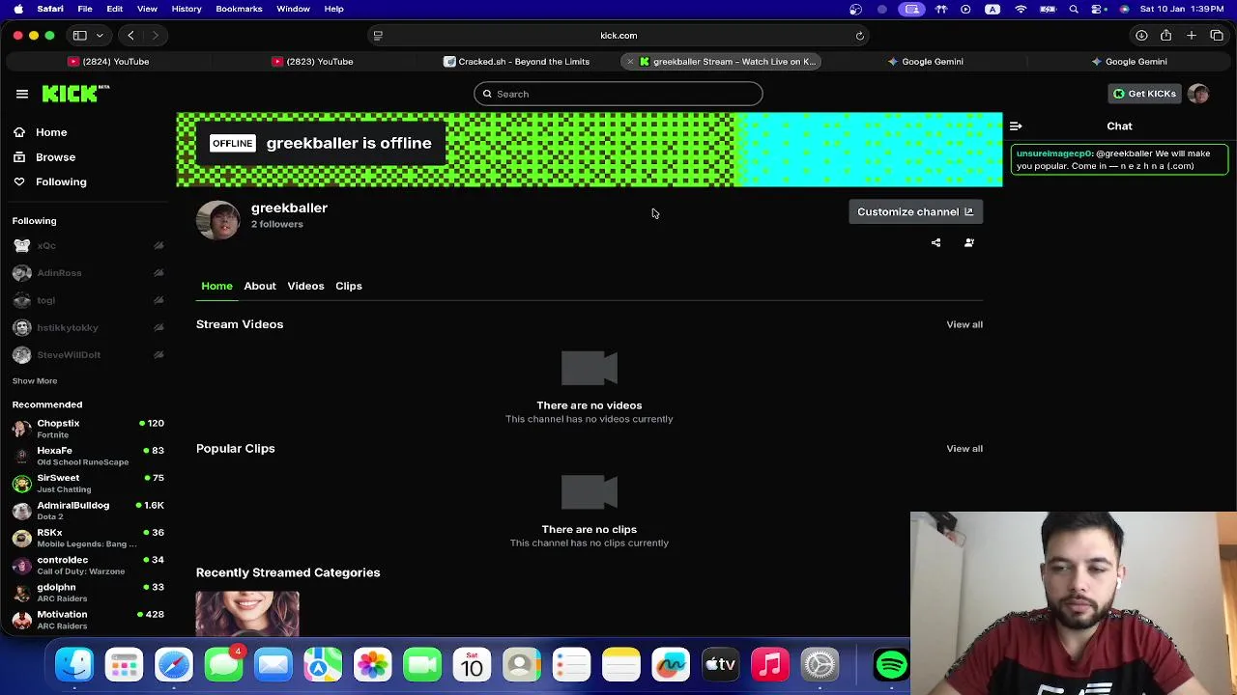Open Control Center in menu bar
This screenshot has height=695, width=1237.
click(x=1099, y=9)
